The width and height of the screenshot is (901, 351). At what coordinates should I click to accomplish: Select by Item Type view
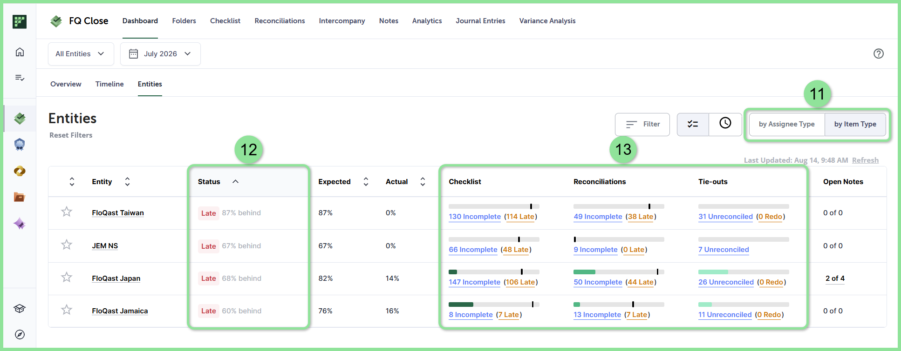pyautogui.click(x=855, y=124)
